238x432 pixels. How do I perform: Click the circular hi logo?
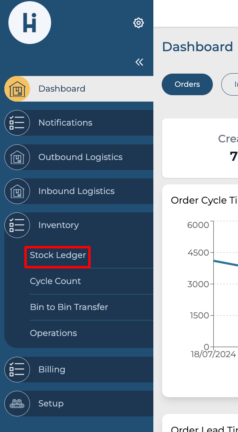click(x=30, y=22)
